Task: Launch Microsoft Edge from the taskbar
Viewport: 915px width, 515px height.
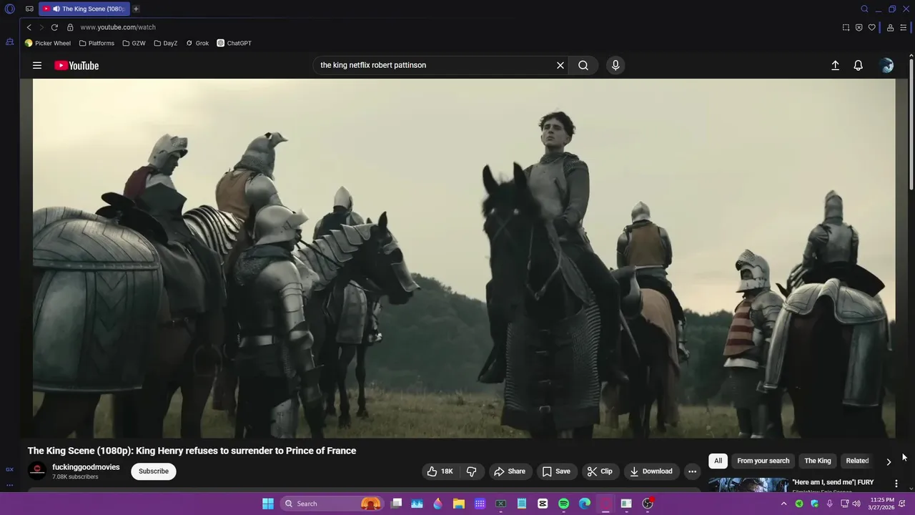Action: point(585,504)
